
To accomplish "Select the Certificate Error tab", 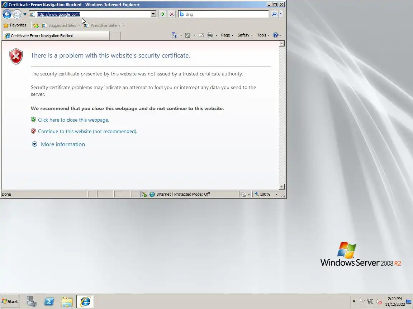I will coord(56,36).
